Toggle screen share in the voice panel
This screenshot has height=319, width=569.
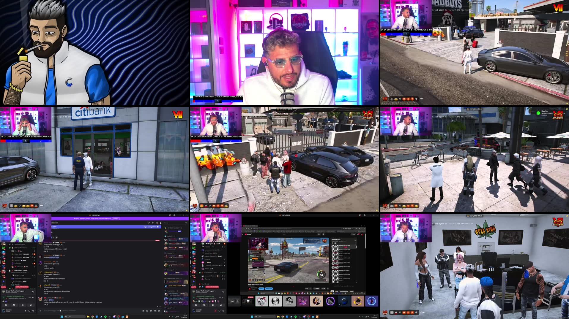(14, 305)
